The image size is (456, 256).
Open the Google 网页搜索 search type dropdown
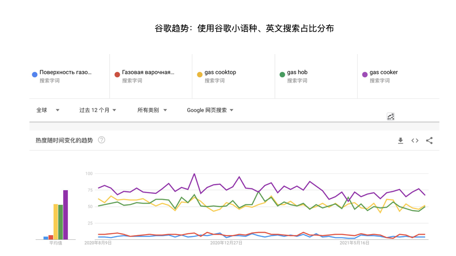click(x=210, y=110)
